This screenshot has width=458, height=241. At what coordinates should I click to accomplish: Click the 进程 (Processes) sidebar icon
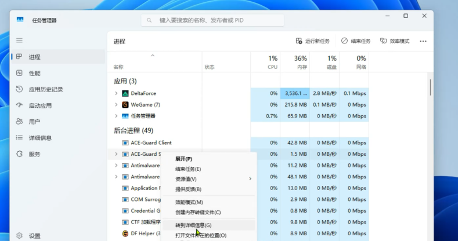pyautogui.click(x=19, y=57)
